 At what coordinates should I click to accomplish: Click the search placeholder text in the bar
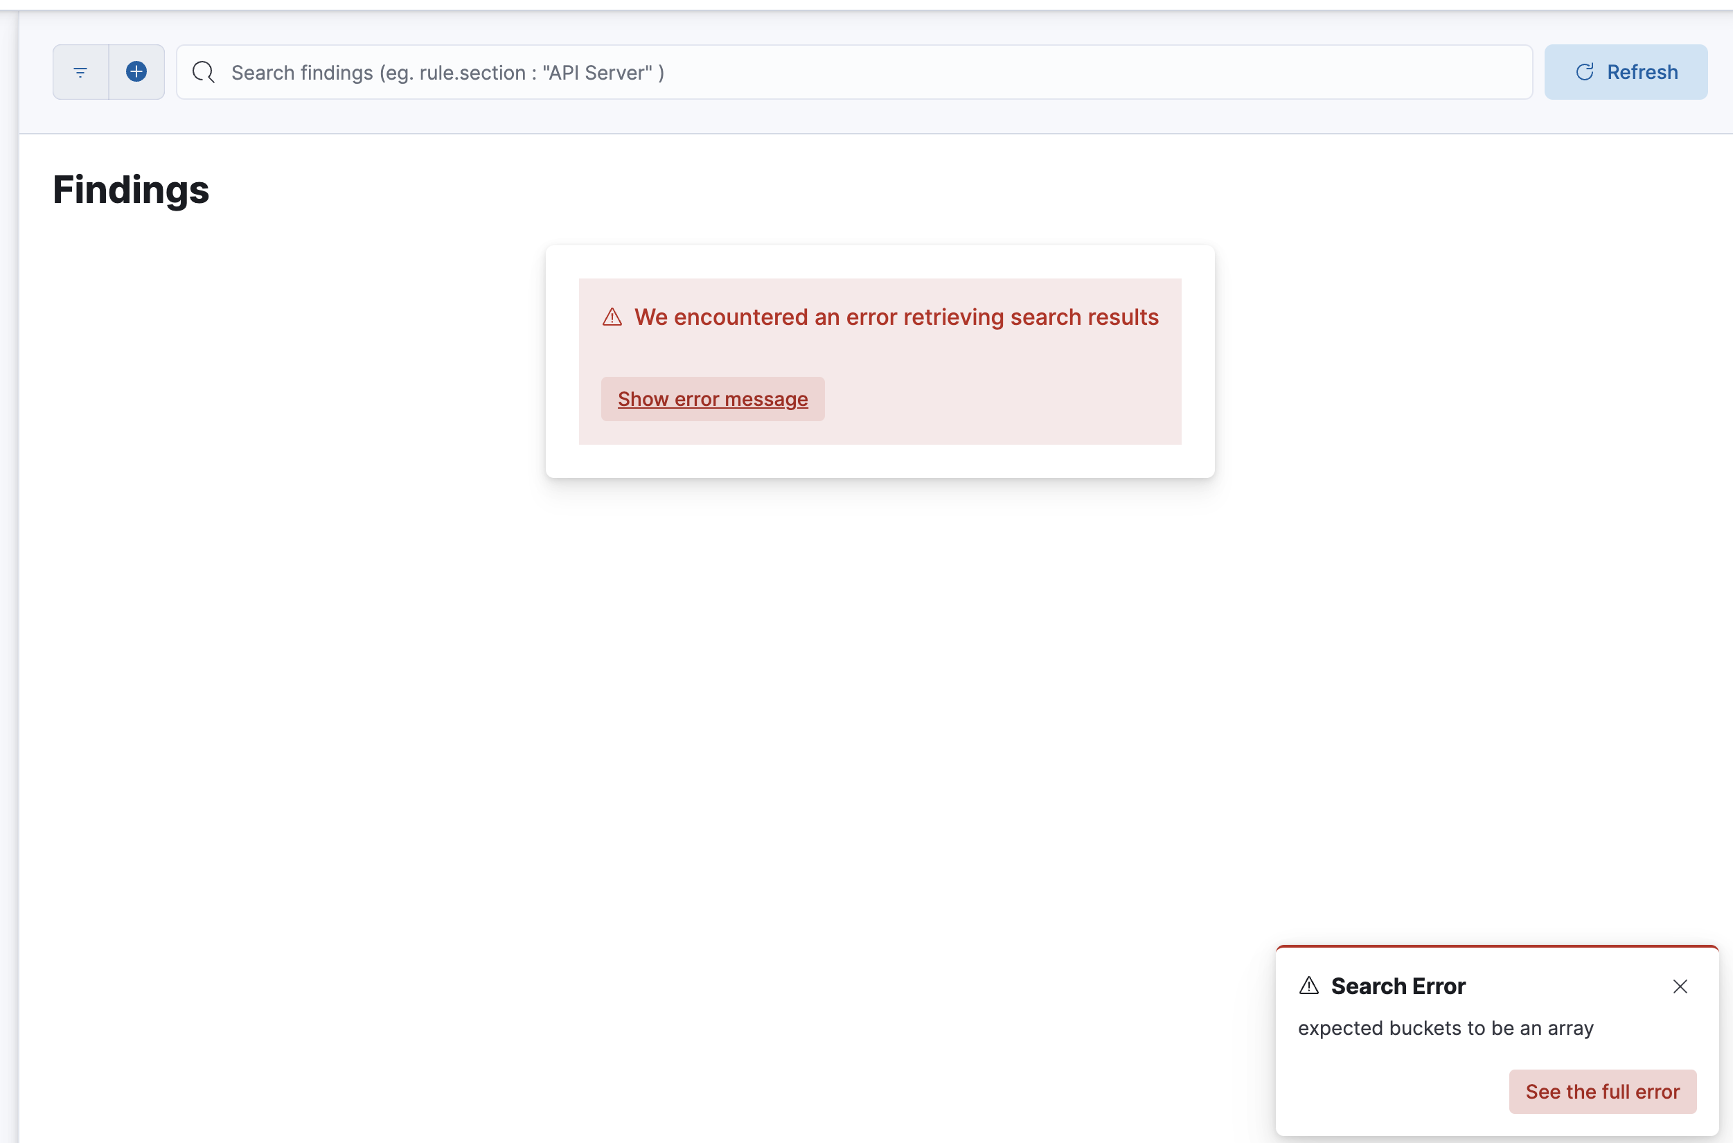point(447,72)
